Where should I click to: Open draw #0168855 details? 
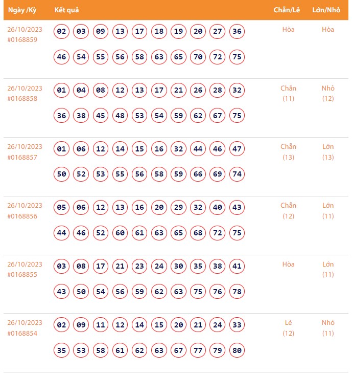click(22, 275)
